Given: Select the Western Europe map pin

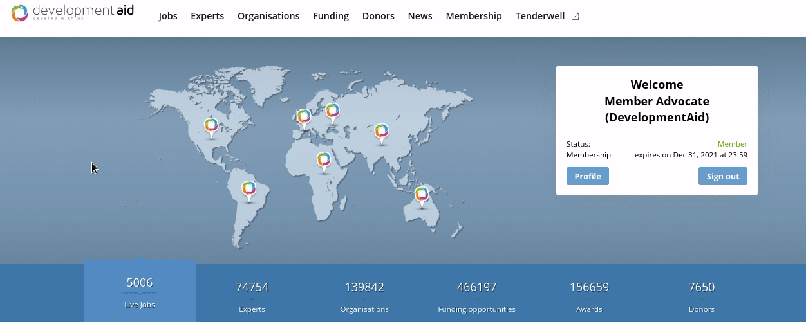Looking at the screenshot, I should pyautogui.click(x=304, y=117).
